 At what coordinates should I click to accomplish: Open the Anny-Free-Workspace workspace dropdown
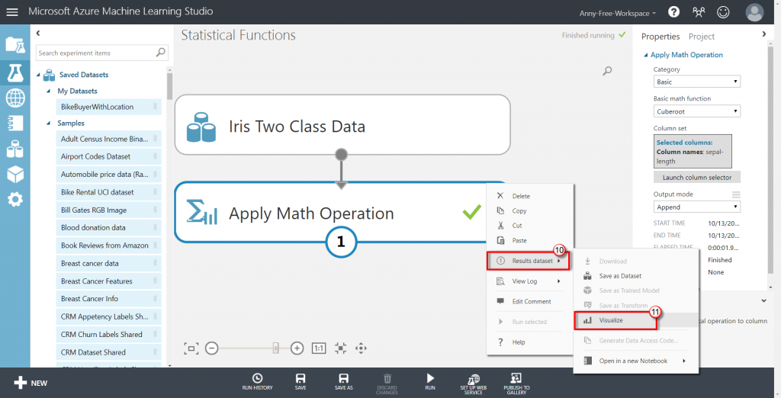618,14
